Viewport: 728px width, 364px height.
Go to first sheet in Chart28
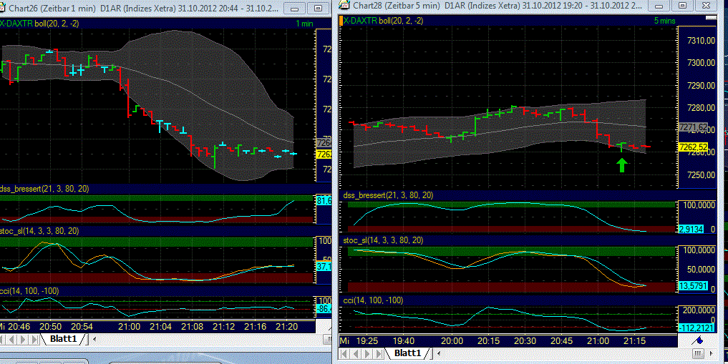pos(344,354)
